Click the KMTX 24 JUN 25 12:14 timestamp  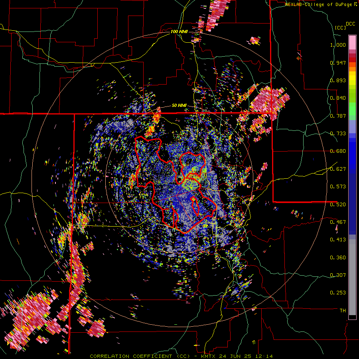237,356
